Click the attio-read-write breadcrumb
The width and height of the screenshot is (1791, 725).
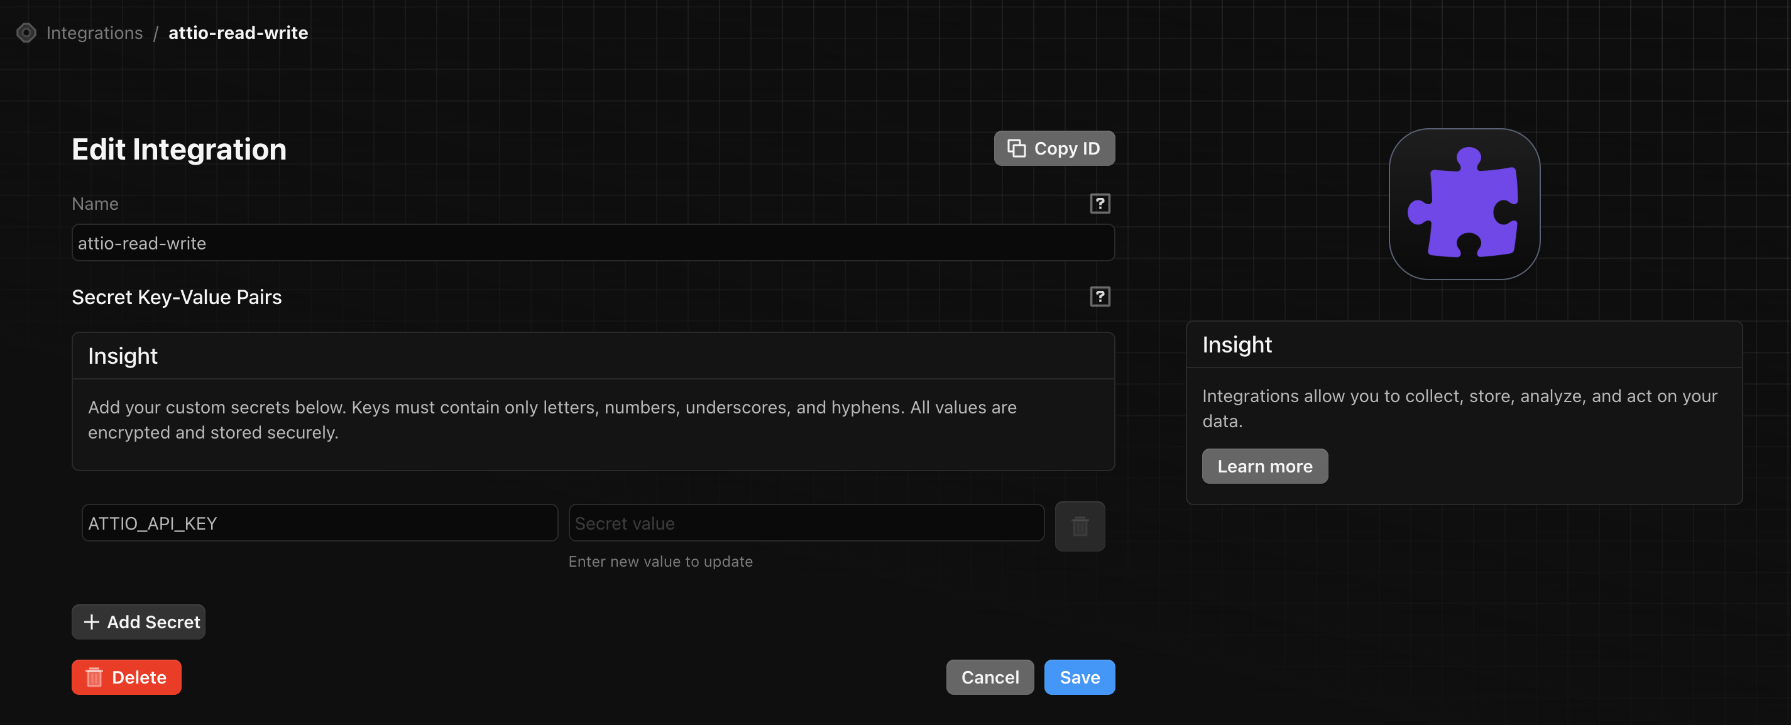point(238,33)
